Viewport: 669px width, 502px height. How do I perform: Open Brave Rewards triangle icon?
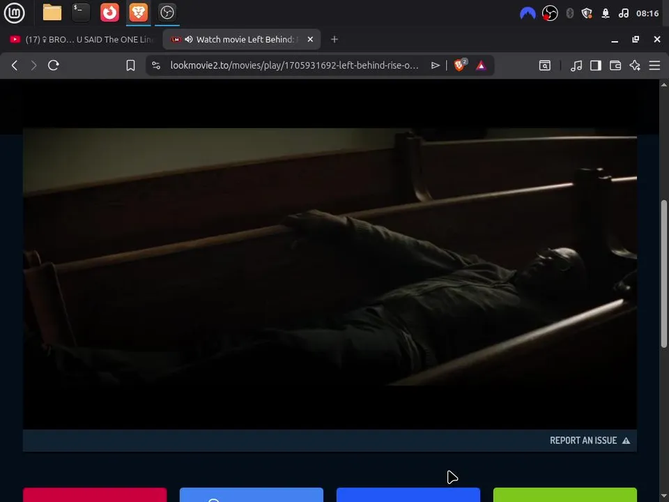pyautogui.click(x=481, y=66)
